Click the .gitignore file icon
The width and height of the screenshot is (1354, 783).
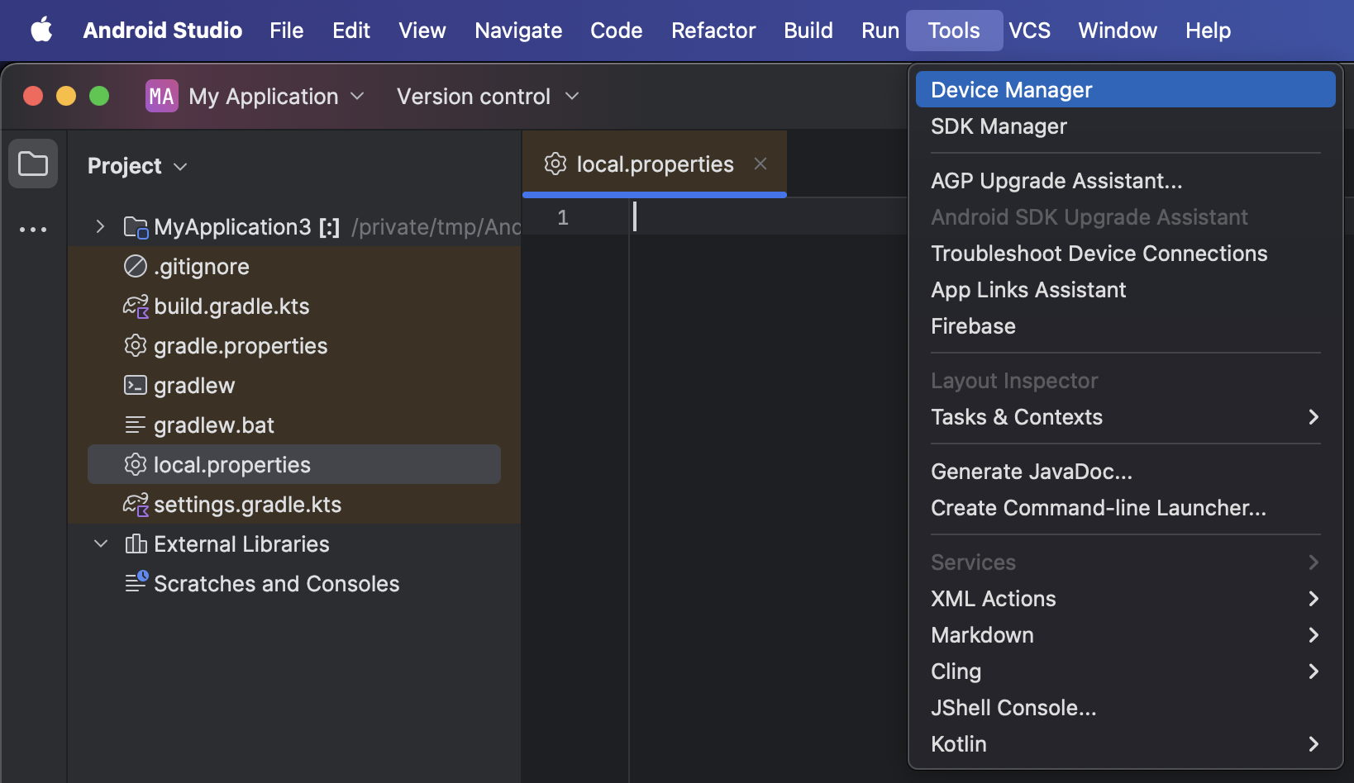coord(136,266)
